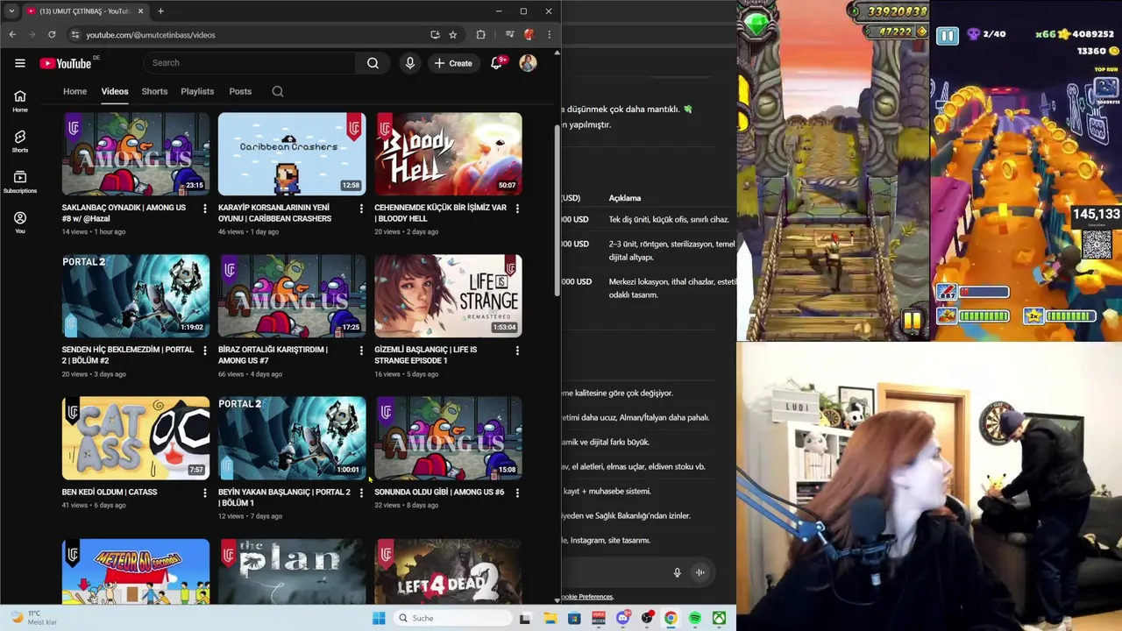Switch to the channel Shorts tab
Image resolution: width=1122 pixels, height=631 pixels.
click(154, 91)
